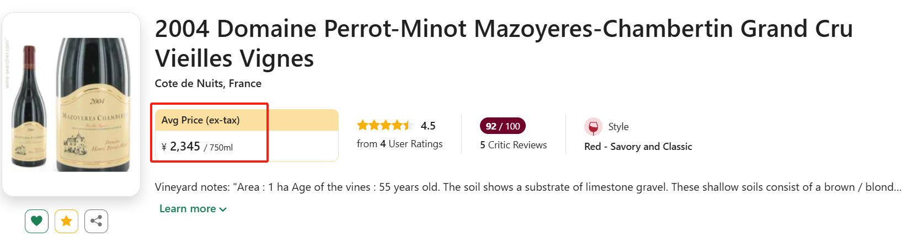Click the 4.5 rating number
The image size is (902, 242).
click(428, 126)
